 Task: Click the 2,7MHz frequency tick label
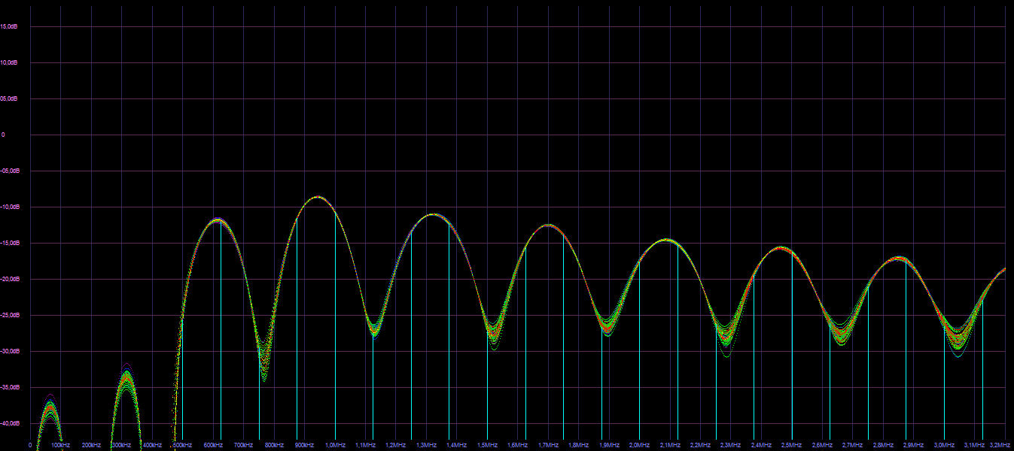pyautogui.click(x=853, y=446)
